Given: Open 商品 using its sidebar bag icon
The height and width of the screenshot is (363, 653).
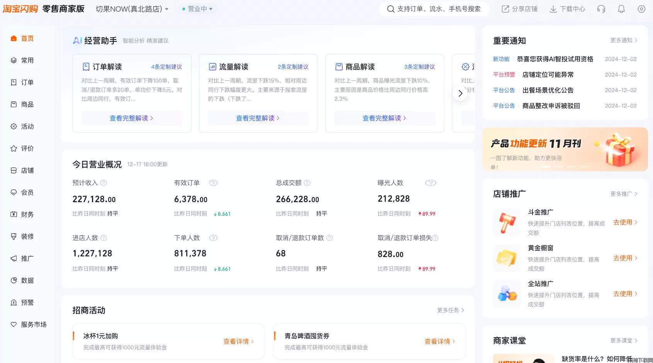Looking at the screenshot, I should coord(14,104).
